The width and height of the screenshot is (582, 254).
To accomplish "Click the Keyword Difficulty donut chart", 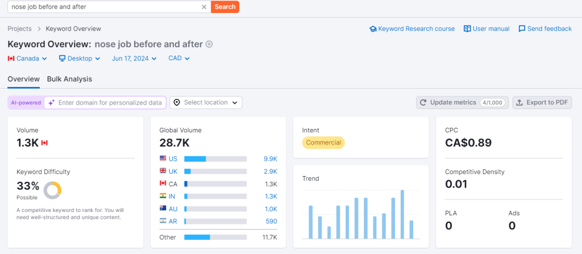I will coord(52,190).
